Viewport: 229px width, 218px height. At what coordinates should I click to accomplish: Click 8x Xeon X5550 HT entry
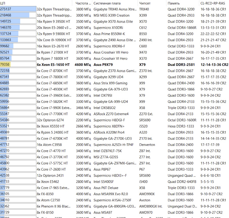[x=51, y=126]
